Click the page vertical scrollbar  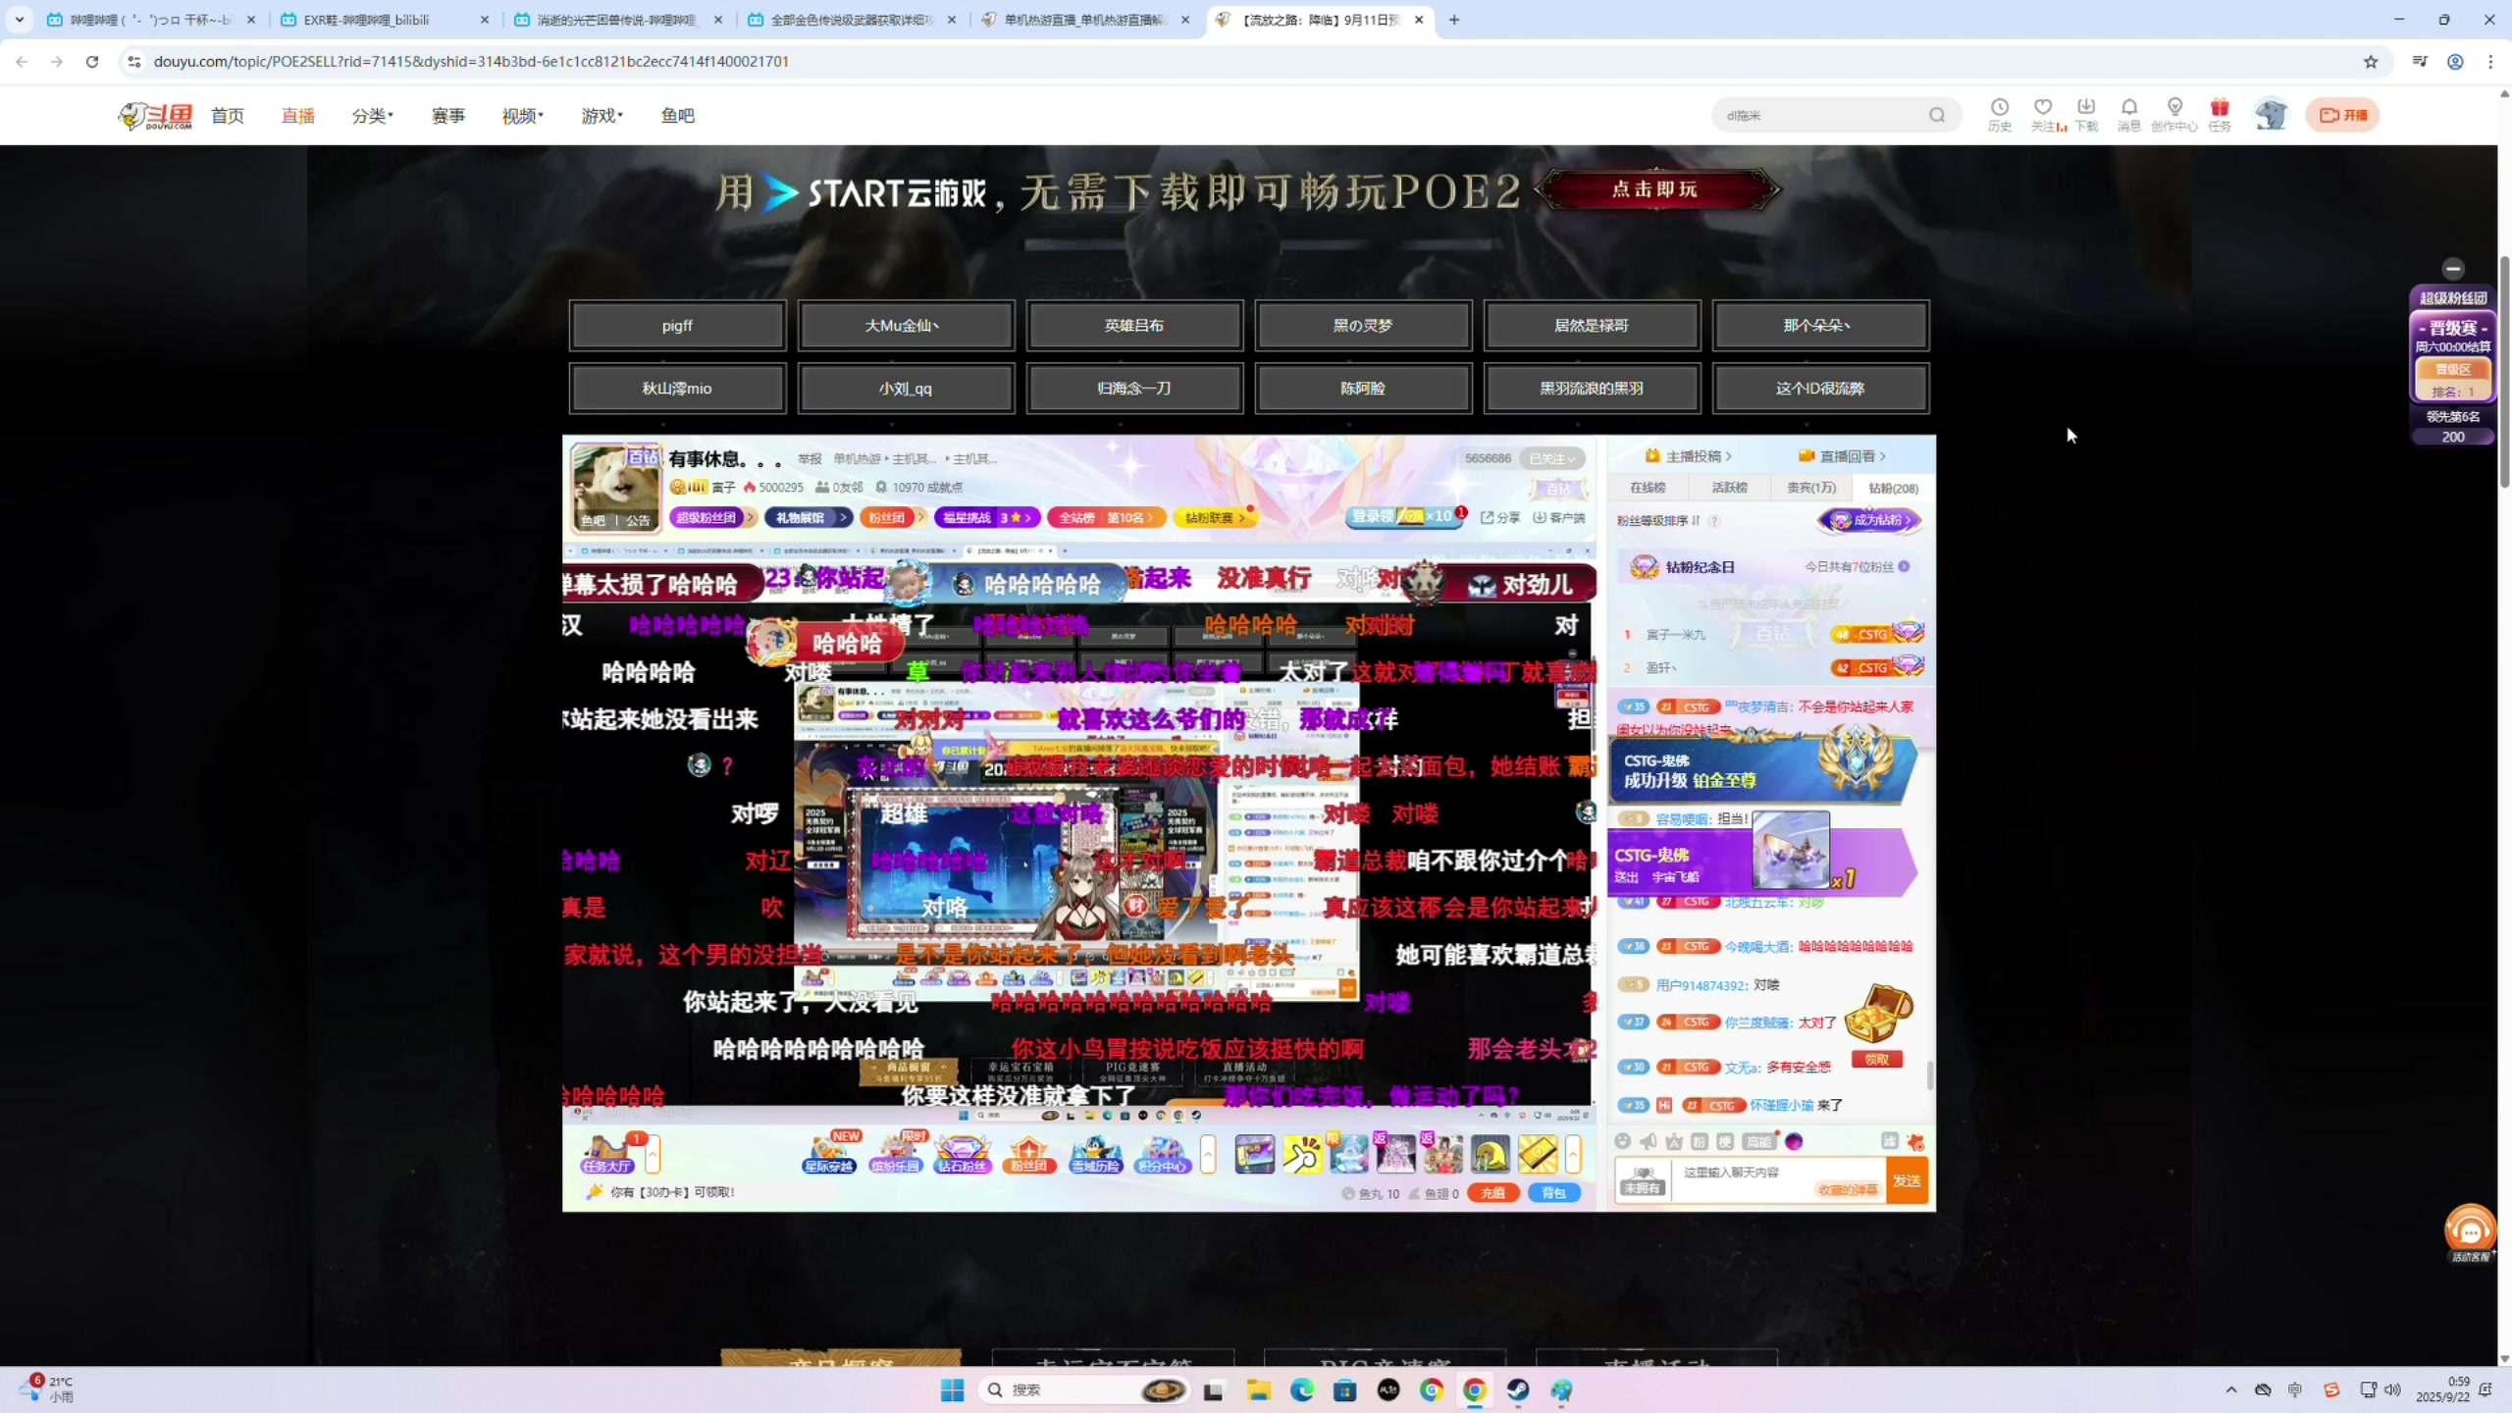[2504, 373]
